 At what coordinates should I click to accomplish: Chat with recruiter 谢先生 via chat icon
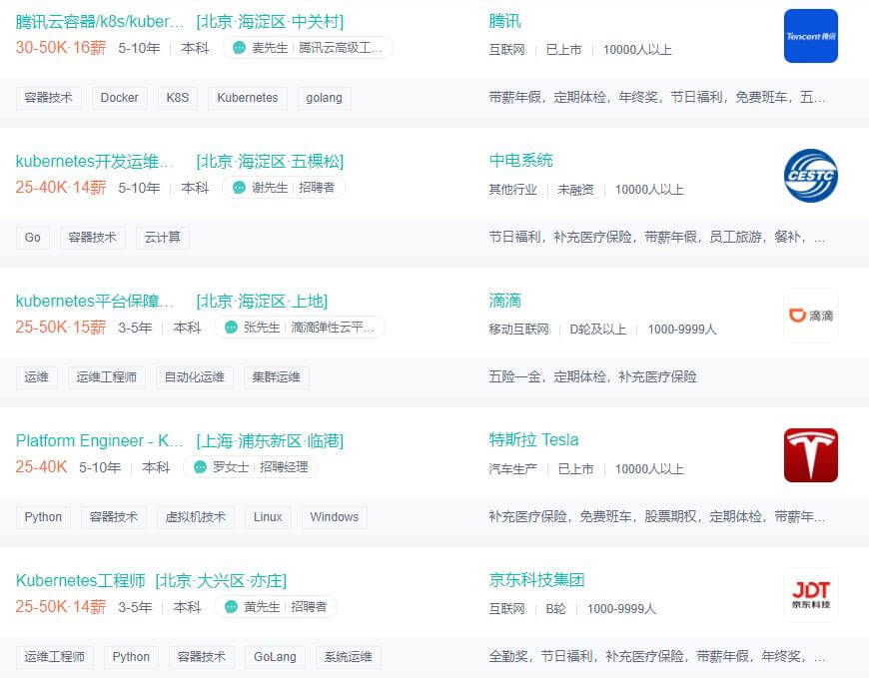pos(239,188)
